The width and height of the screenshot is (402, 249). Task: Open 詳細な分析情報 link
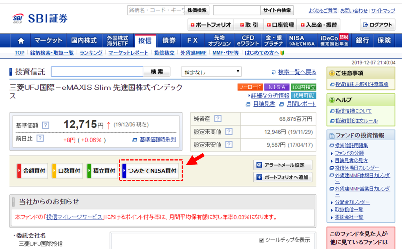(x=270, y=96)
